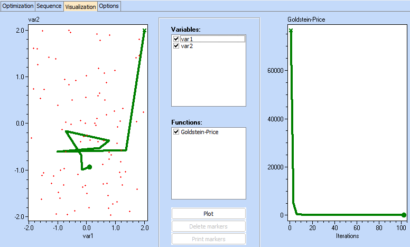Uncheck the var1 variable checkbox
This screenshot has width=410, height=247.
pos(176,39)
